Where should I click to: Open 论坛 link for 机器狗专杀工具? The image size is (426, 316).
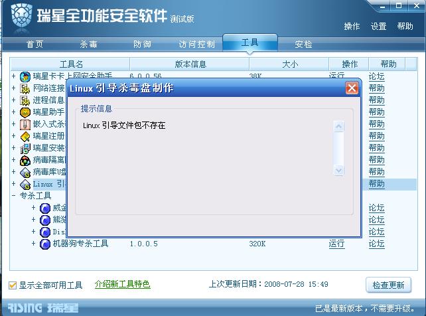click(x=376, y=244)
